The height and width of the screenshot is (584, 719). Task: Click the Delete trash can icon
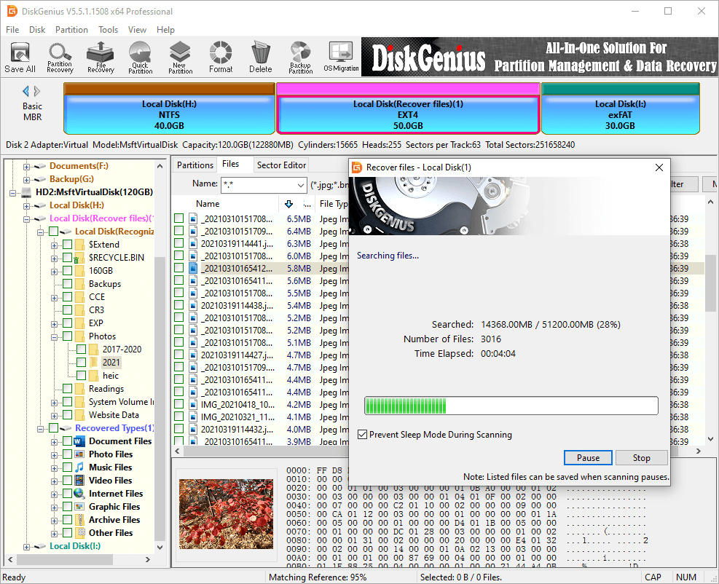260,57
